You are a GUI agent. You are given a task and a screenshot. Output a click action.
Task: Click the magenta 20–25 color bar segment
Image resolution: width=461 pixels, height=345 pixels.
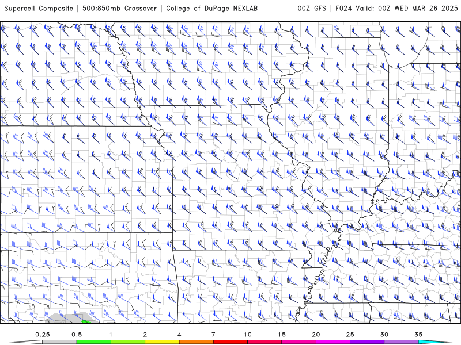tap(333, 342)
